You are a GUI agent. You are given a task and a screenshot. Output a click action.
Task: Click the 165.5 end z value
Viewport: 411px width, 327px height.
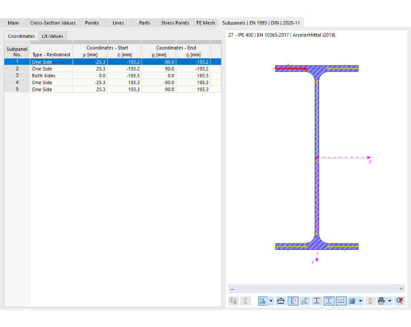click(194, 76)
